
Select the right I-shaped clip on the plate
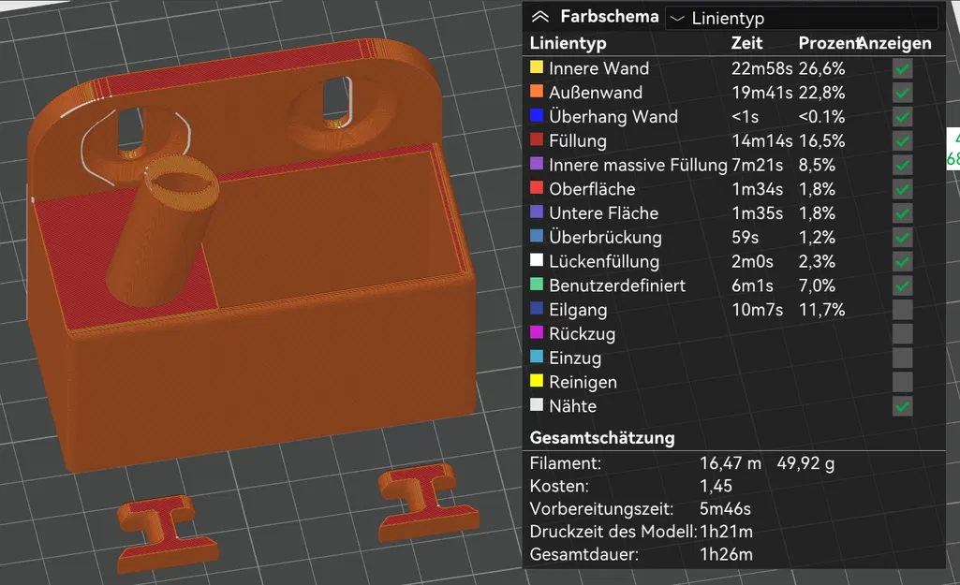427,502
